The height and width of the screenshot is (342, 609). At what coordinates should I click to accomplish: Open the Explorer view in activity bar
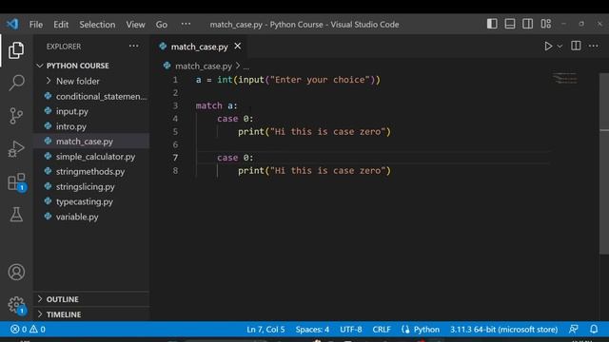point(16,50)
